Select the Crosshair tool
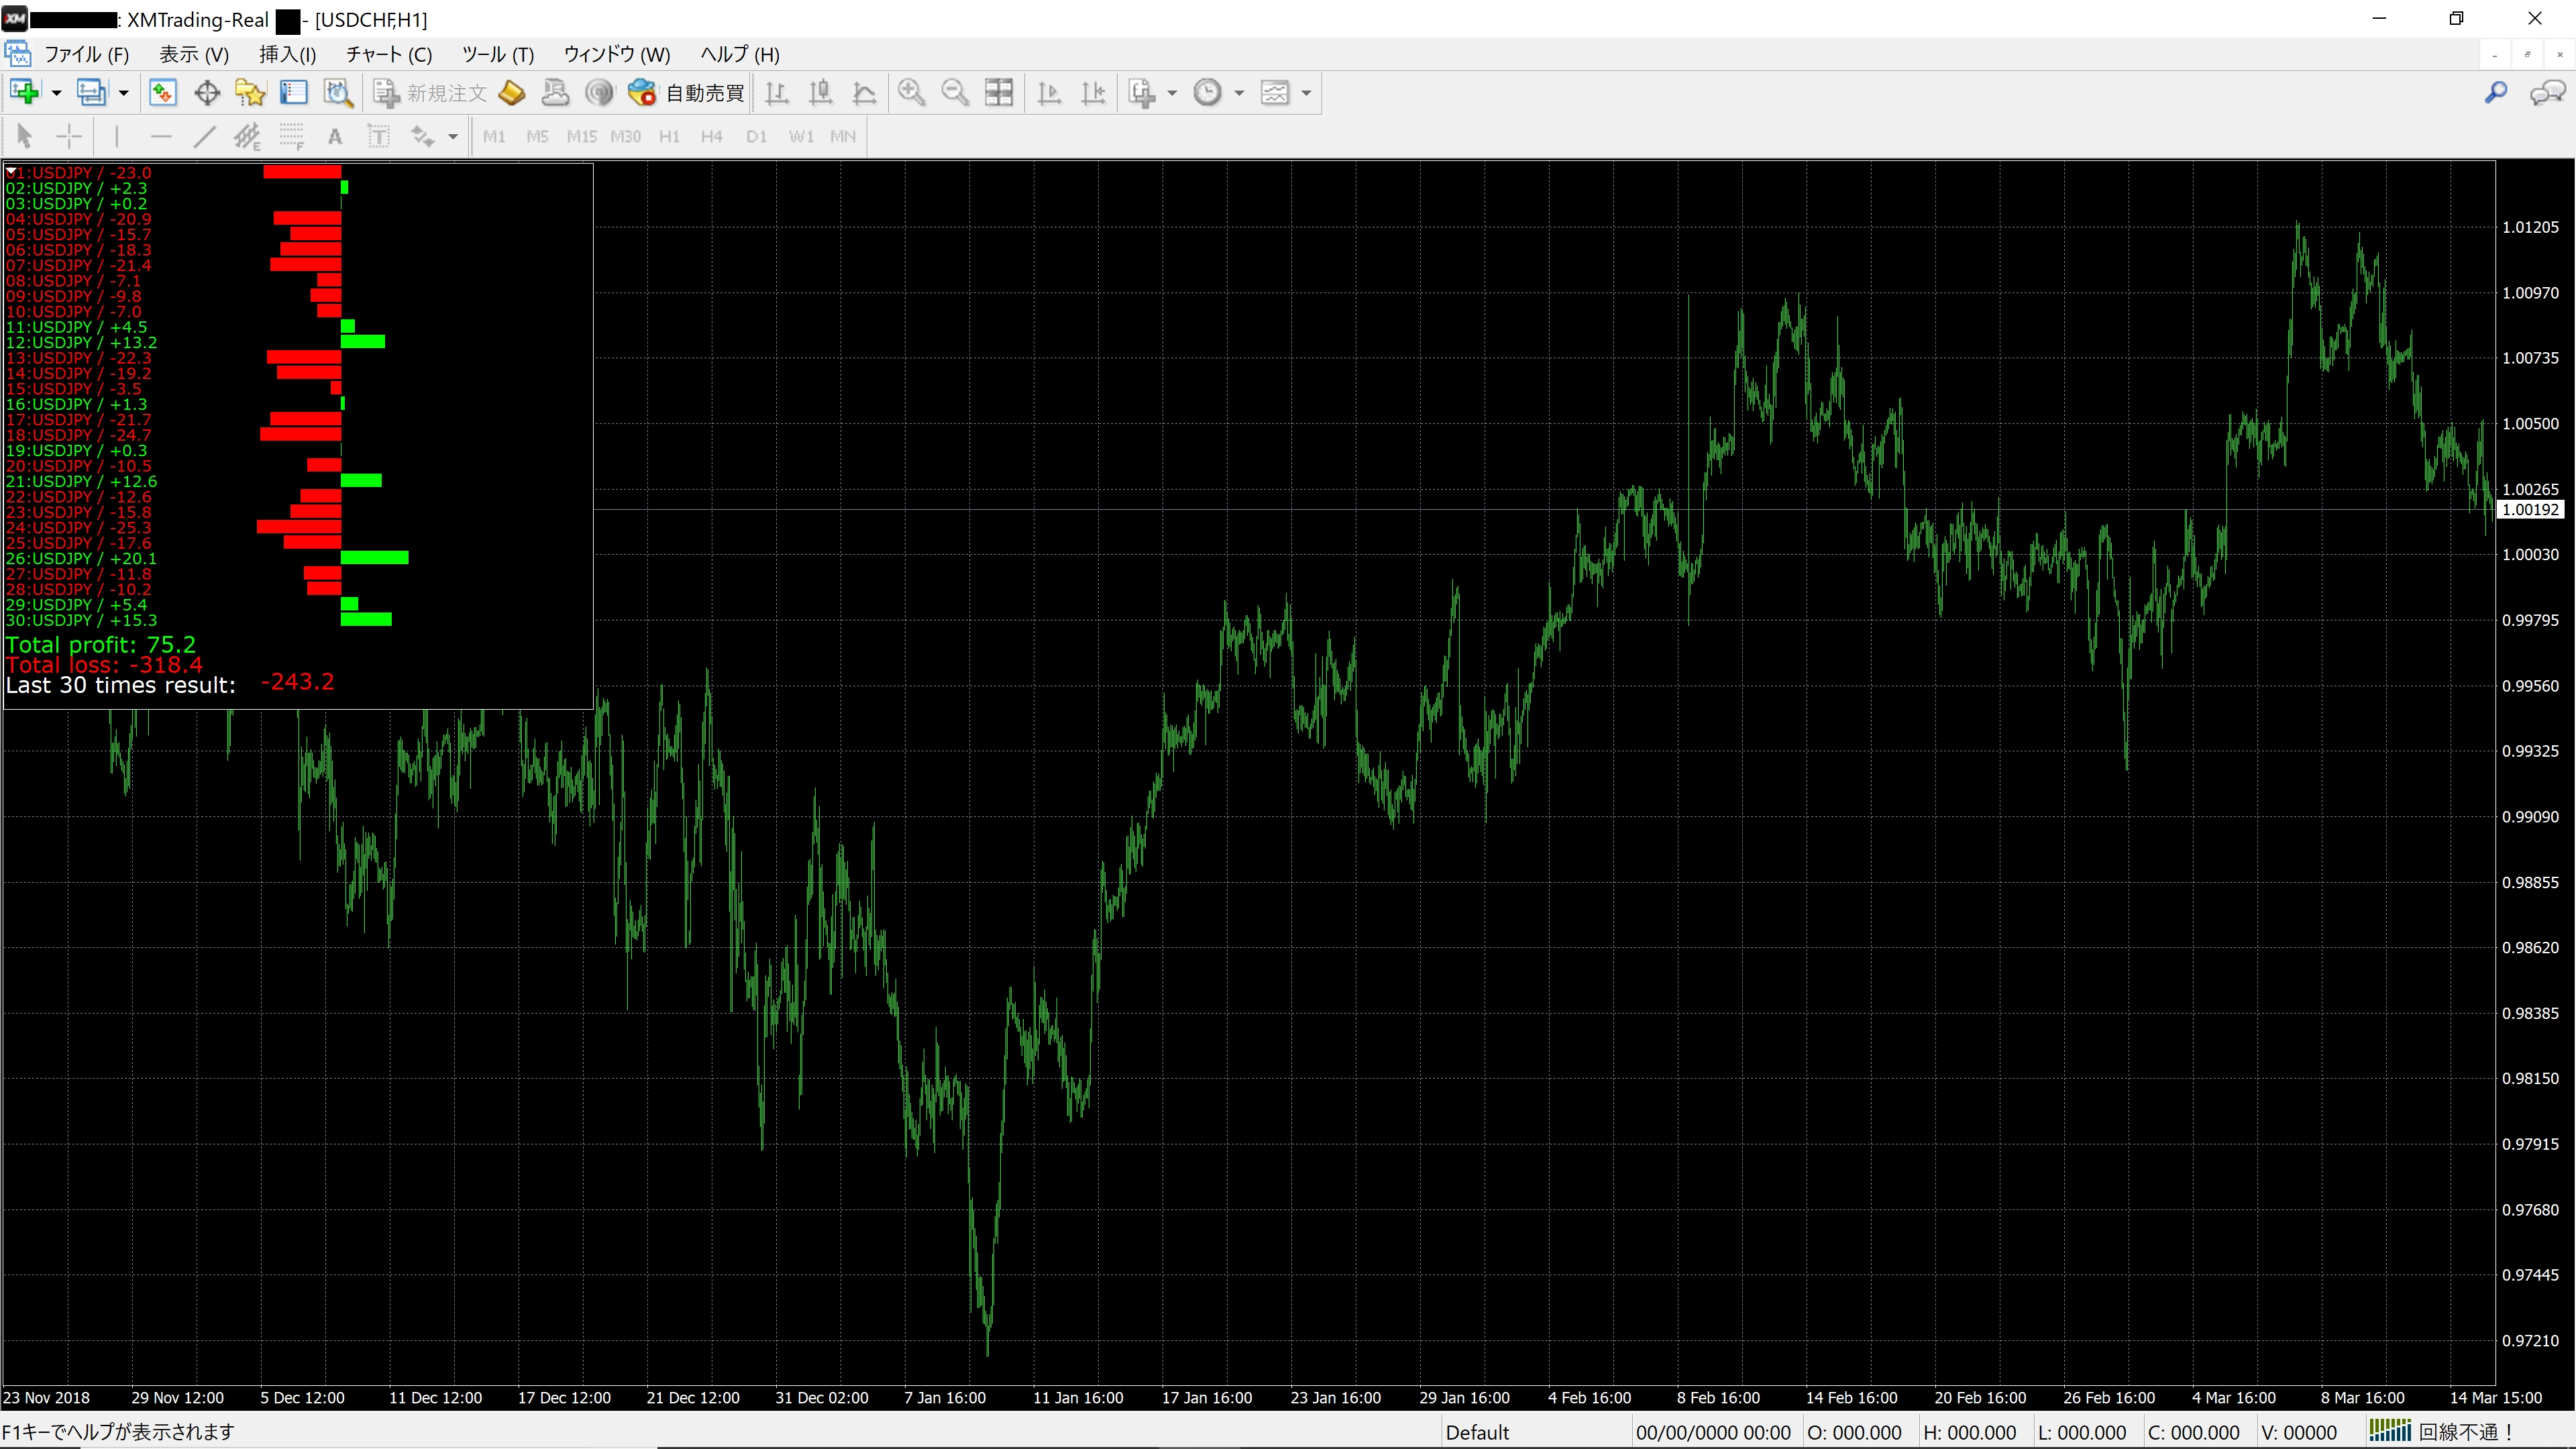This screenshot has width=2576, height=1449. pyautogui.click(x=68, y=136)
